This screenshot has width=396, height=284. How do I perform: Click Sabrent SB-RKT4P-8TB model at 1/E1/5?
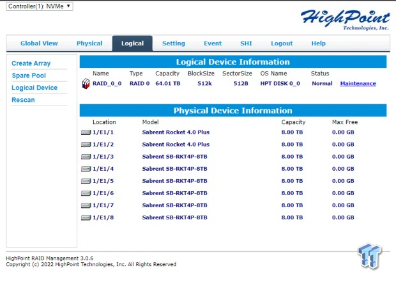tap(175, 181)
